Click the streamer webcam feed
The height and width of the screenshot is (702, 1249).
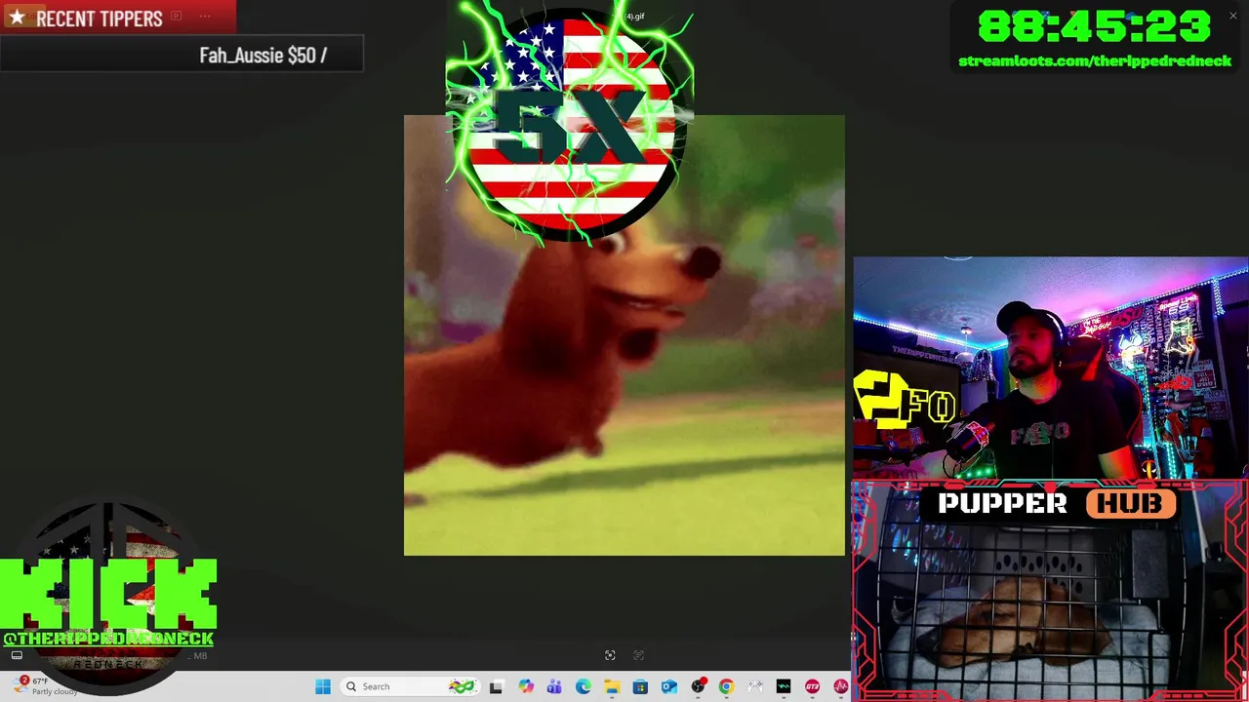tap(1051, 370)
